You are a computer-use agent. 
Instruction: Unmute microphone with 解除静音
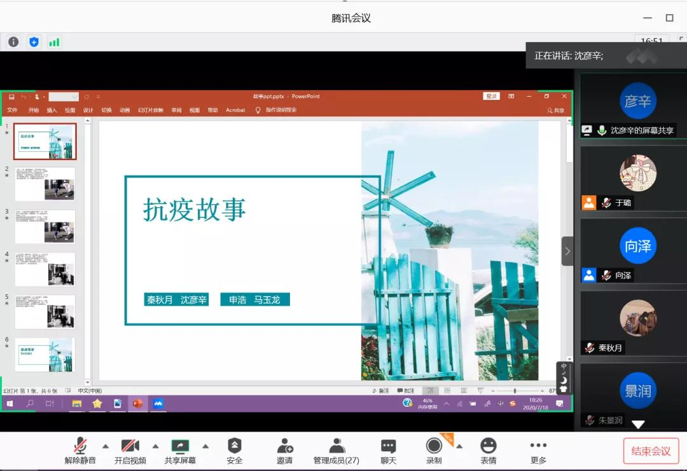tap(80, 450)
